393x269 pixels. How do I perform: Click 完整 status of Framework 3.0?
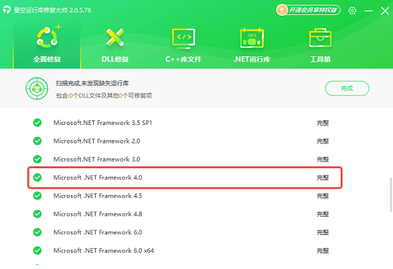322,159
